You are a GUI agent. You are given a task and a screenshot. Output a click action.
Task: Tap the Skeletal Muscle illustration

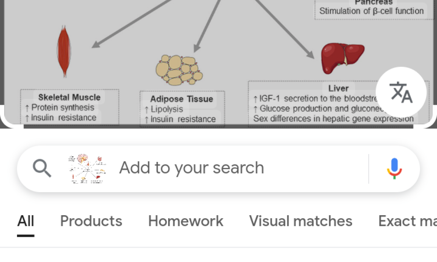tap(64, 50)
